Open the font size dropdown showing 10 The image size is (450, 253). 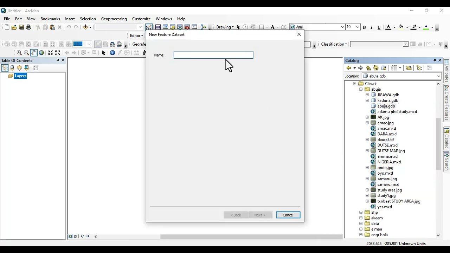pyautogui.click(x=358, y=27)
